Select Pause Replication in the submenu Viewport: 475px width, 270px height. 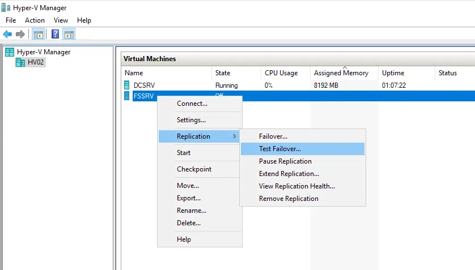point(285,161)
